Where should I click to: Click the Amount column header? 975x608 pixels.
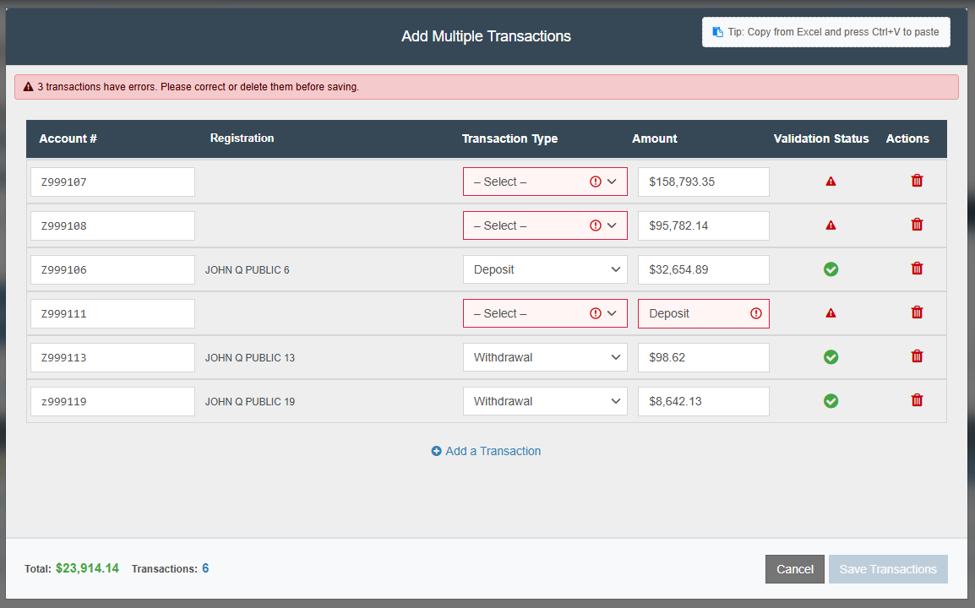tap(655, 138)
